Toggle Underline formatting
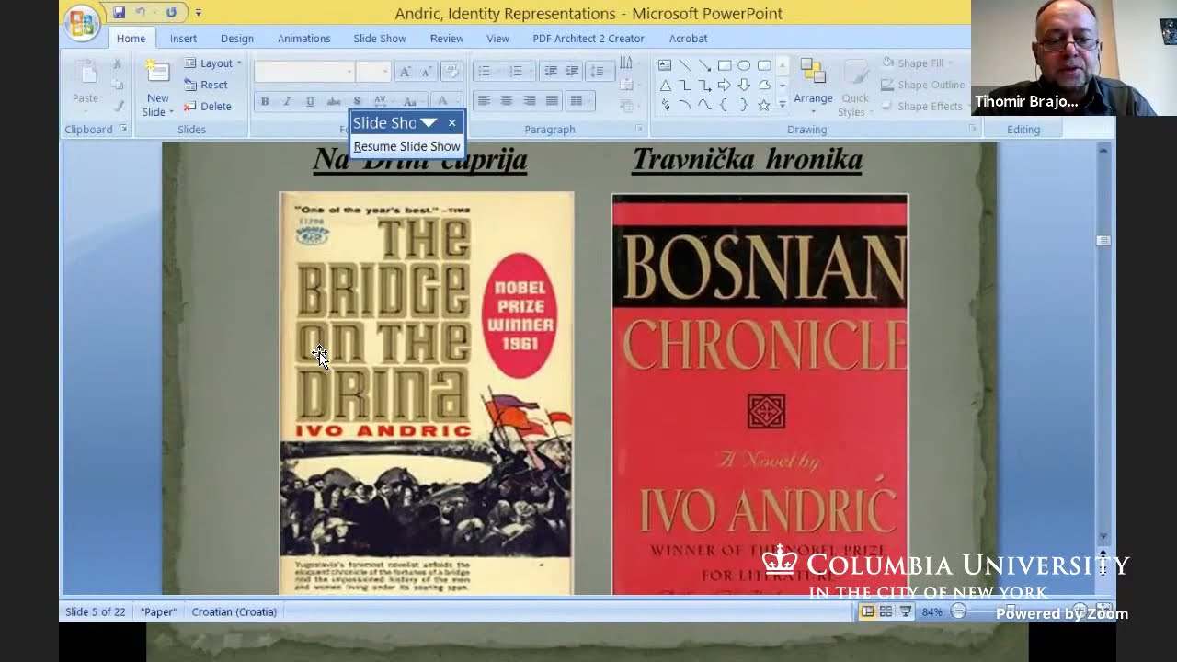 tap(310, 101)
